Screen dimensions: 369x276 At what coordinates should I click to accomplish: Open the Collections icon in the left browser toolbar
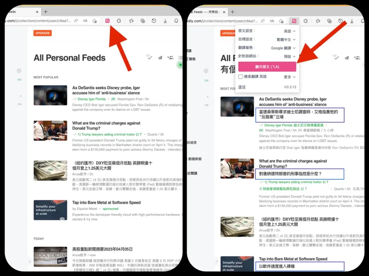point(143,21)
